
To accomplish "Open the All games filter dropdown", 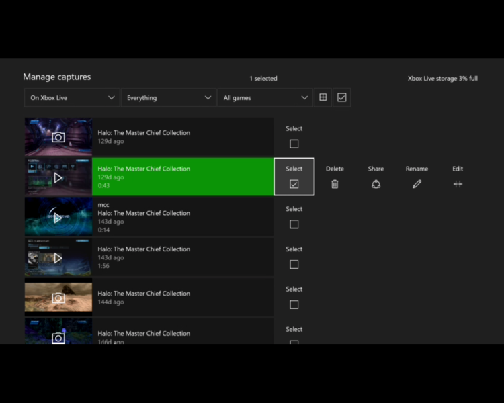I will coord(265,98).
